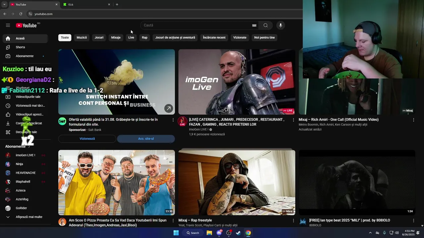Select the Mixaje filter chip
Screen dimensions: 424x238
click(116, 38)
